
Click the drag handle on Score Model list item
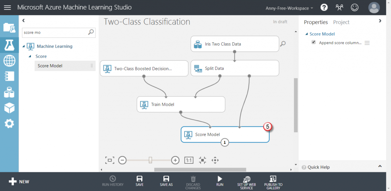coord(92,66)
